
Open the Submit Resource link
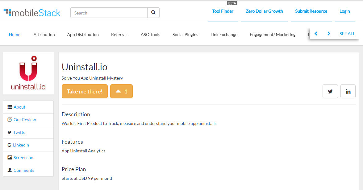(x=311, y=11)
